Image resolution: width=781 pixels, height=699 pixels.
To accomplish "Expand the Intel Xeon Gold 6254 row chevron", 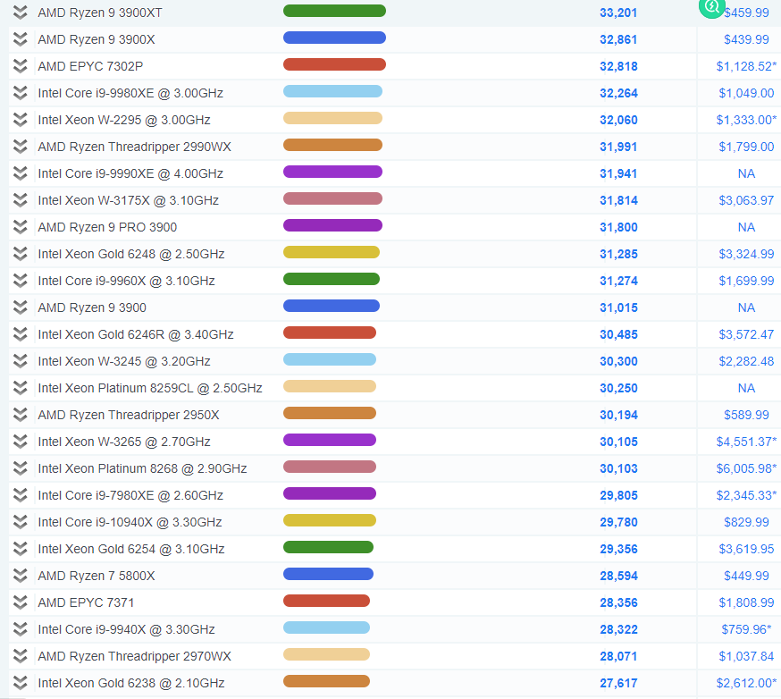I will pyautogui.click(x=20, y=549).
